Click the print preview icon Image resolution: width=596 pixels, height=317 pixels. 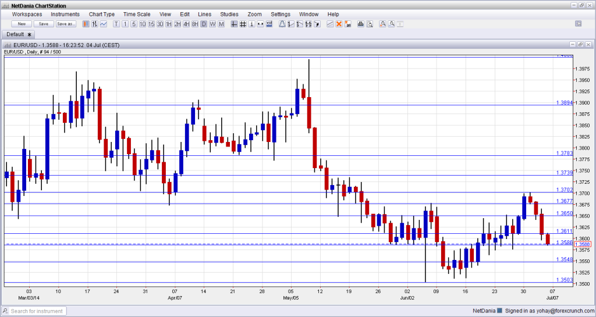(370, 24)
